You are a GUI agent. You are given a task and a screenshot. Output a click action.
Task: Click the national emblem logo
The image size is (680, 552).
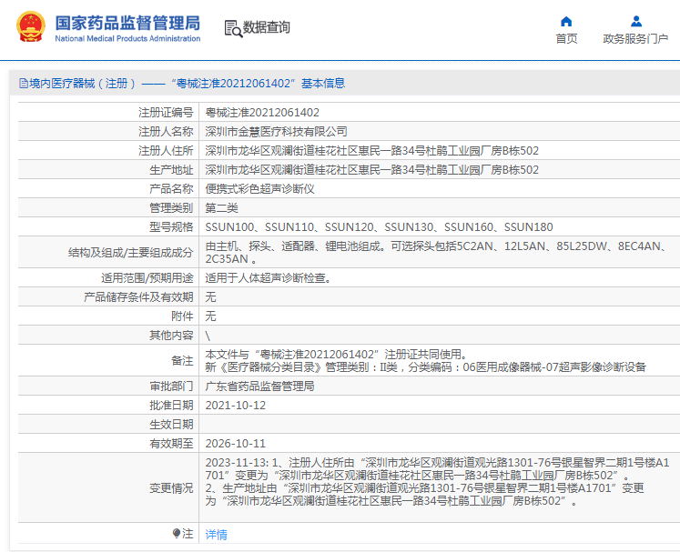(x=30, y=27)
